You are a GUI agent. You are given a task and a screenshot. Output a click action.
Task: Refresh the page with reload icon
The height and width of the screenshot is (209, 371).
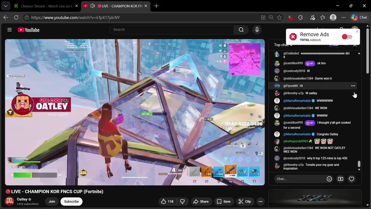[x=16, y=17]
